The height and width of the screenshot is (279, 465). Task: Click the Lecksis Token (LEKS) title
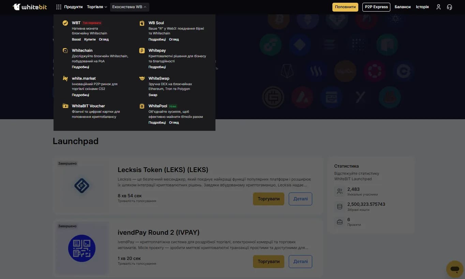point(163,170)
